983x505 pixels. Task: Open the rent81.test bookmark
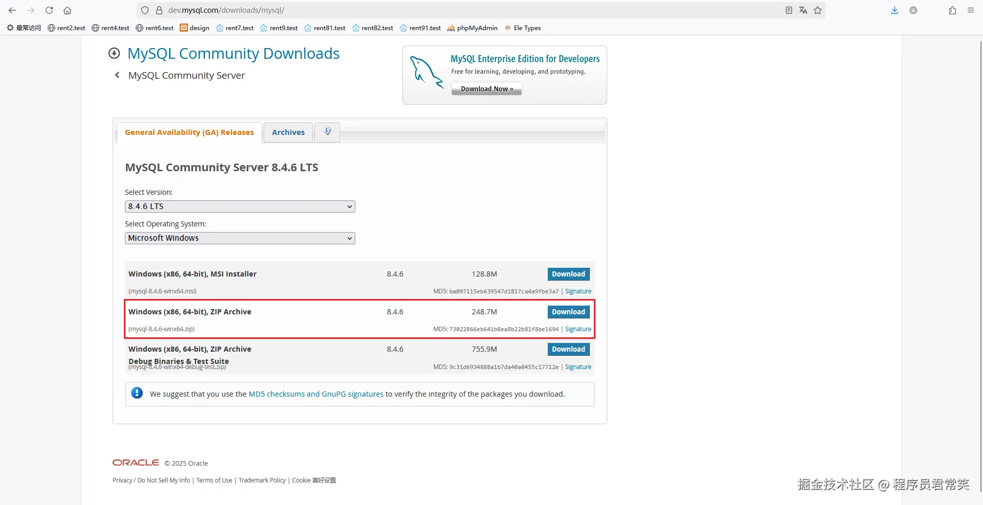click(325, 28)
